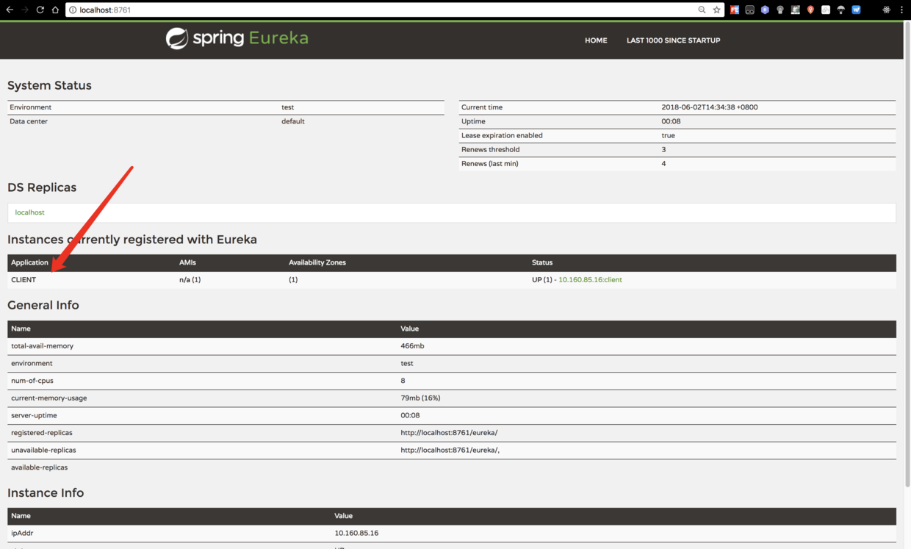Open the purple hexagon extension
Screen dimensions: 911x549
[x=765, y=10]
